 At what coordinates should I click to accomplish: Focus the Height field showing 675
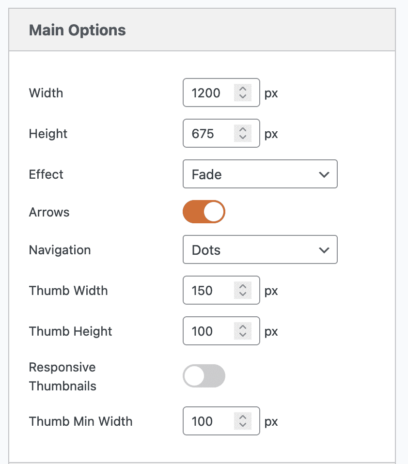221,133
